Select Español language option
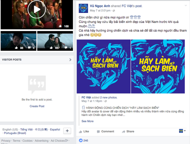 (55, 130)
